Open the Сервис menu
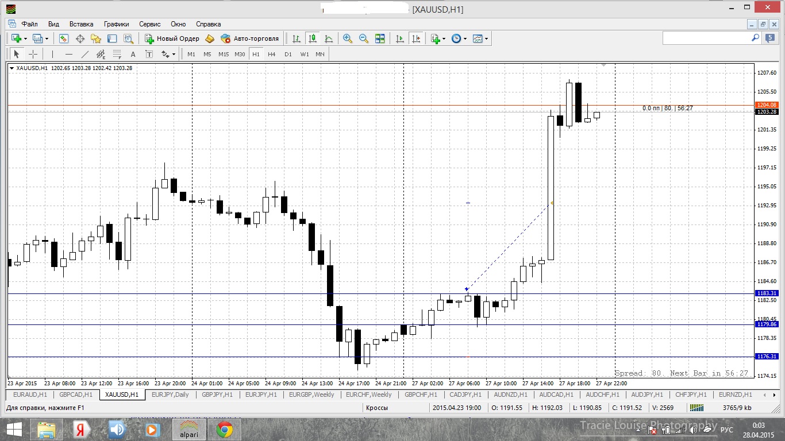Image resolution: width=785 pixels, height=441 pixels. point(150,24)
